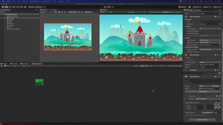Screen dimensions: 223x125
Task: Toggle Maximize On Play in Game view
Action: click(155, 12)
